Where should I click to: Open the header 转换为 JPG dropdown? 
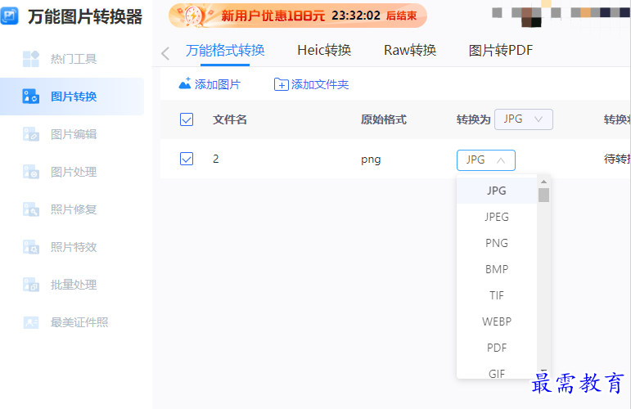pyautogui.click(x=523, y=119)
